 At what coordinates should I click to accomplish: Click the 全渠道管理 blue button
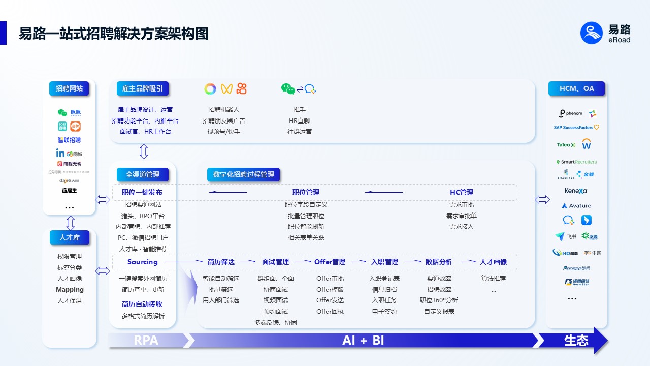click(143, 174)
